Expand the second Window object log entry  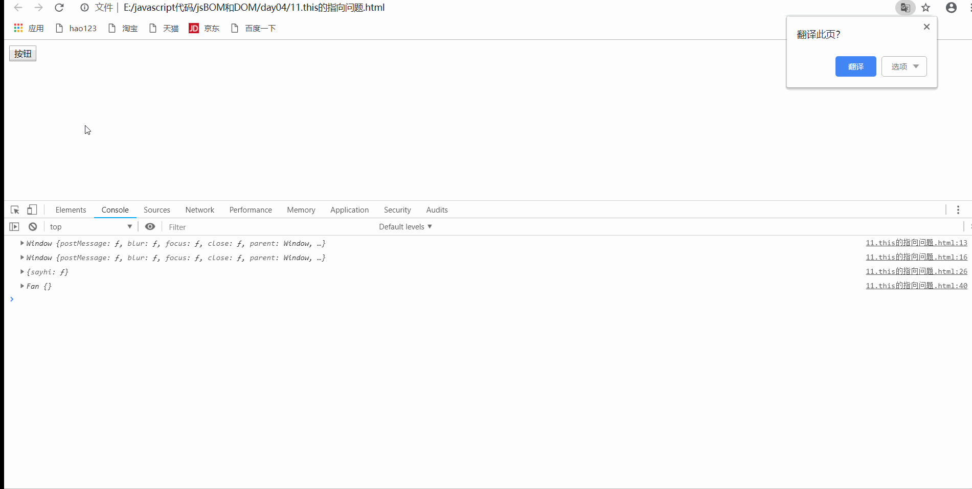(x=22, y=258)
